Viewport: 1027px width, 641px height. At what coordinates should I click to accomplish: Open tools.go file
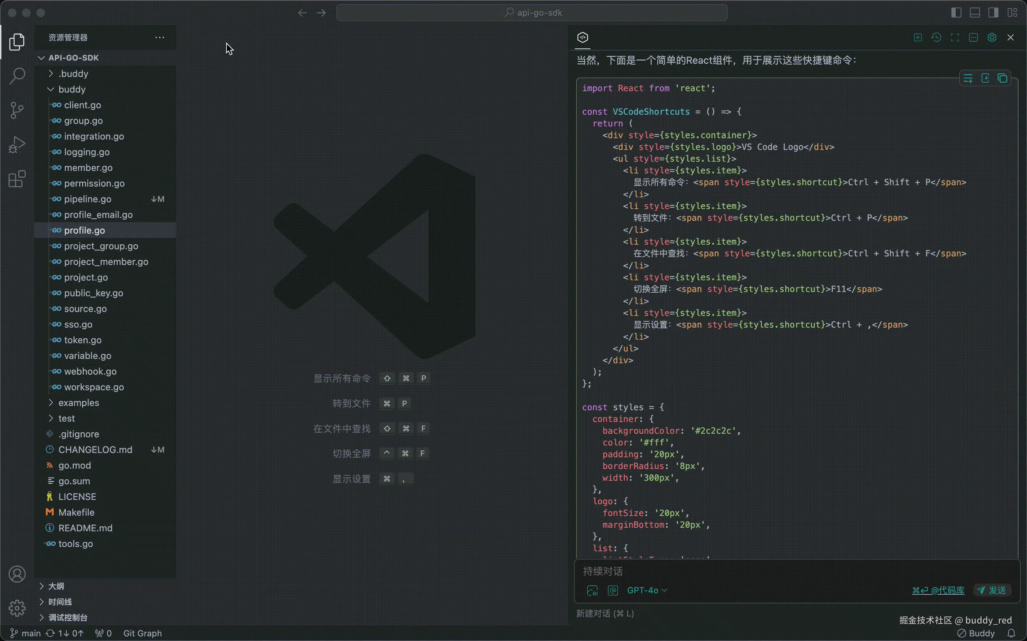pos(105,544)
